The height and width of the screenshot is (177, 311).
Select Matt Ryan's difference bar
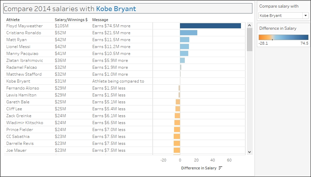pyautogui.click(x=185, y=39)
